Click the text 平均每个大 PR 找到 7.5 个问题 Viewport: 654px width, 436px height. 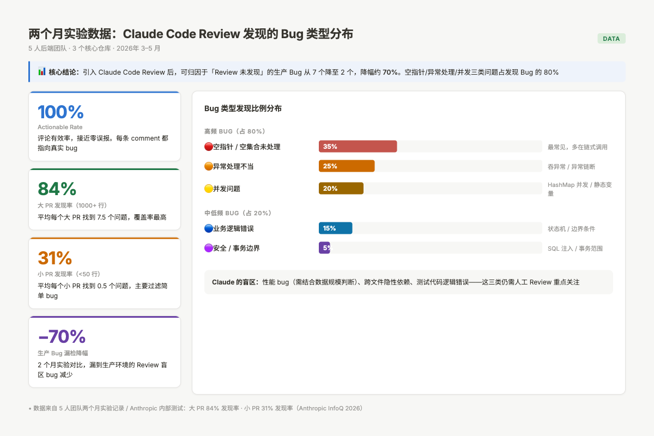pos(102,217)
